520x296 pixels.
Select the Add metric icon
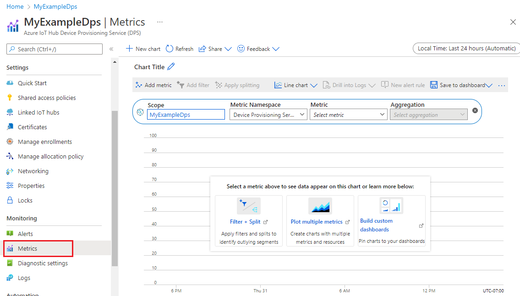[139, 85]
